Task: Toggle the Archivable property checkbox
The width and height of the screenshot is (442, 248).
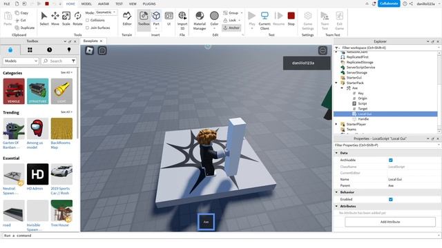Action: 391,160
